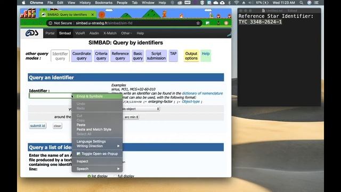This screenshot has width=341, height=192.
Task: Click the green Help query-mode button
Action: click(206, 55)
